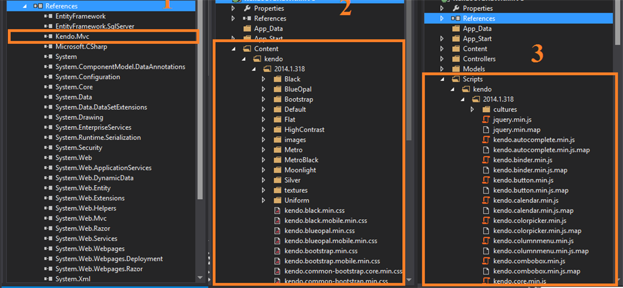Screen dimensions: 623x288
Task: Select "kendo.combobox.min.js.map" file
Action: pyautogui.click(x=537, y=272)
